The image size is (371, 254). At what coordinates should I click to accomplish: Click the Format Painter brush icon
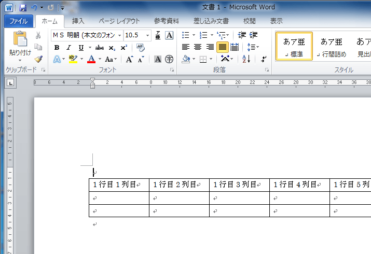coord(38,59)
